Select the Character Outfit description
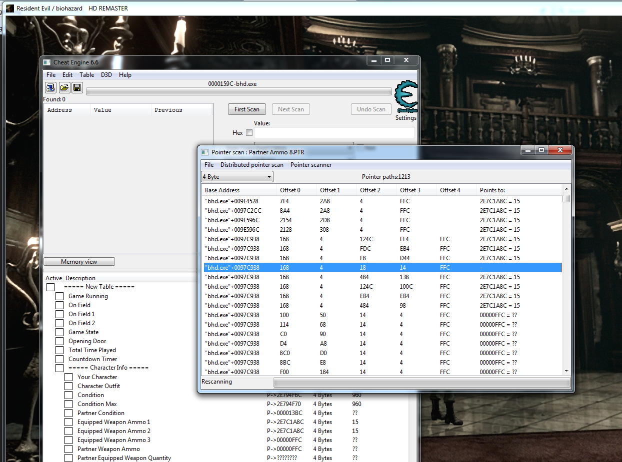This screenshot has width=622, height=462. point(99,386)
